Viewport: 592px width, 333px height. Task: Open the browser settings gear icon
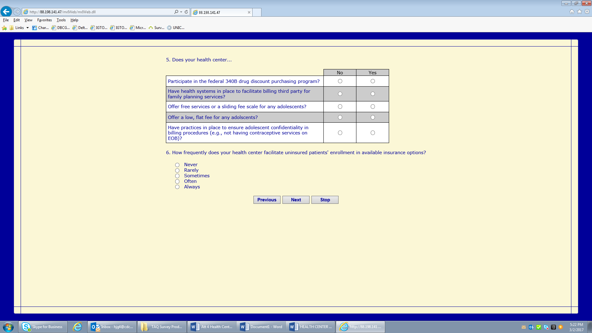pos(587,12)
